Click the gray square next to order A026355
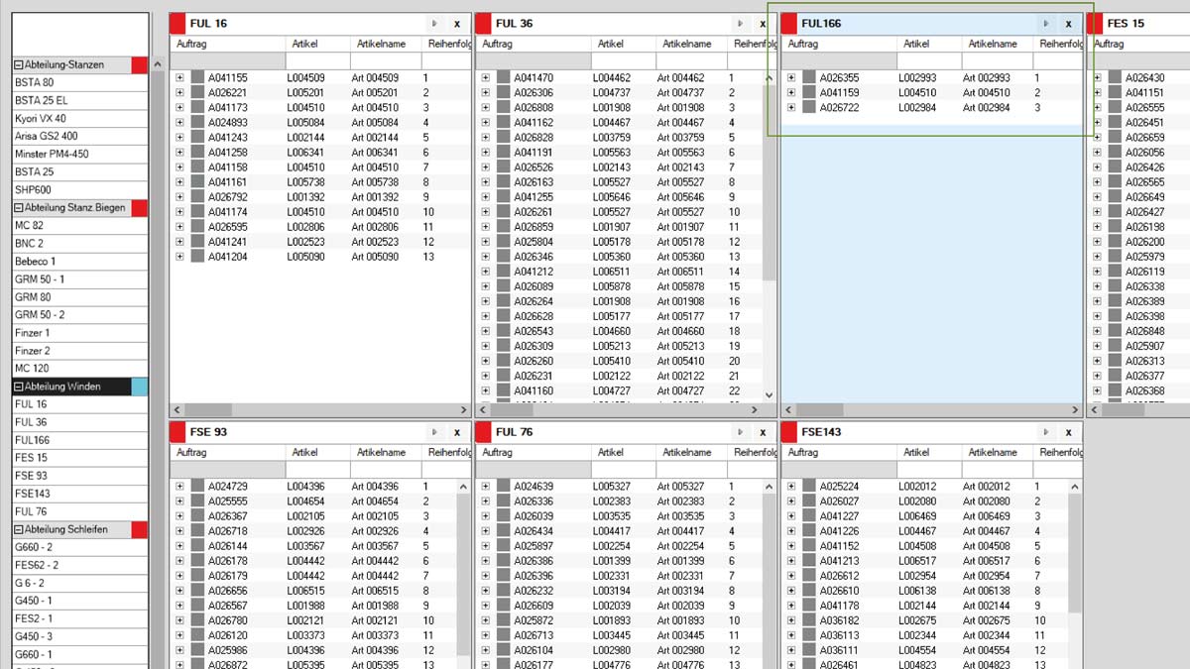This screenshot has height=669, width=1190. pos(809,77)
